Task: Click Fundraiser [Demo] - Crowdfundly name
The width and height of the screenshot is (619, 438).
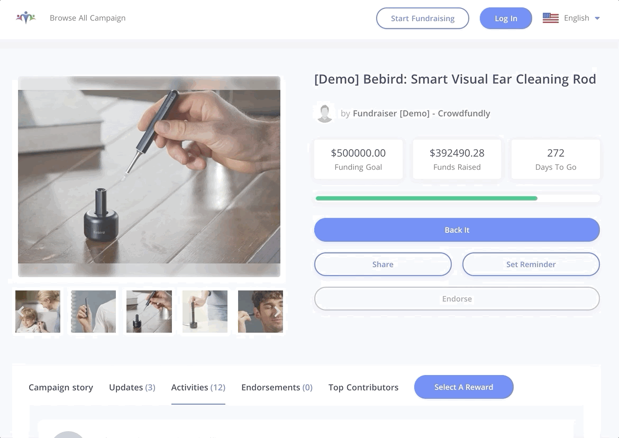Action: pos(421,113)
